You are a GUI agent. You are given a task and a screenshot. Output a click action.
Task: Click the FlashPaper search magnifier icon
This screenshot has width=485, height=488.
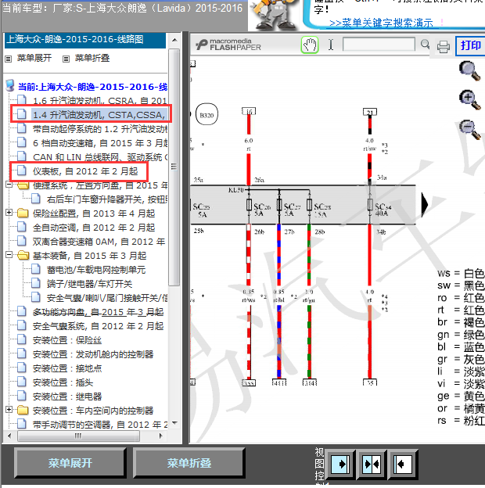point(426,45)
